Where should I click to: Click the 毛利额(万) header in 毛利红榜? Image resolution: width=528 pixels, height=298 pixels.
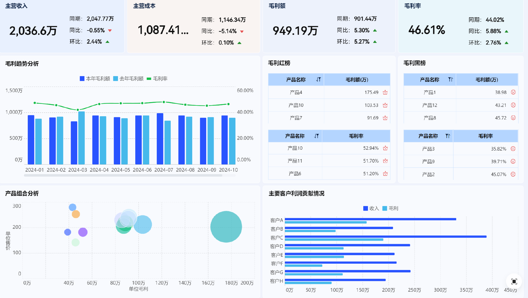coord(357,80)
